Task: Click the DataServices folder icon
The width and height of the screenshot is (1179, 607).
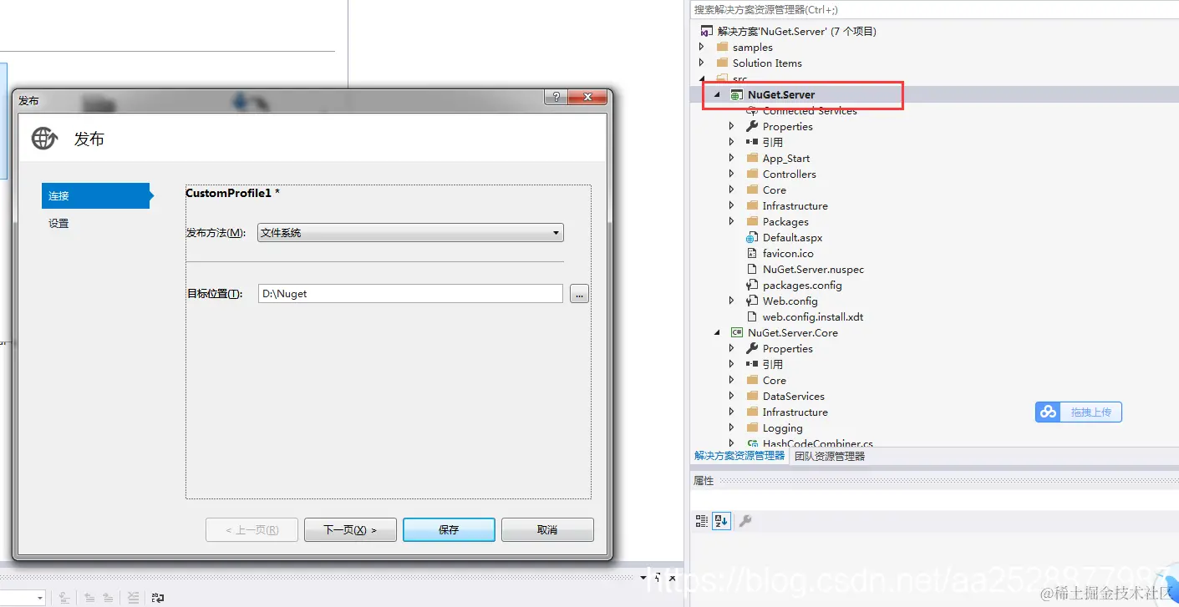Action: [752, 397]
